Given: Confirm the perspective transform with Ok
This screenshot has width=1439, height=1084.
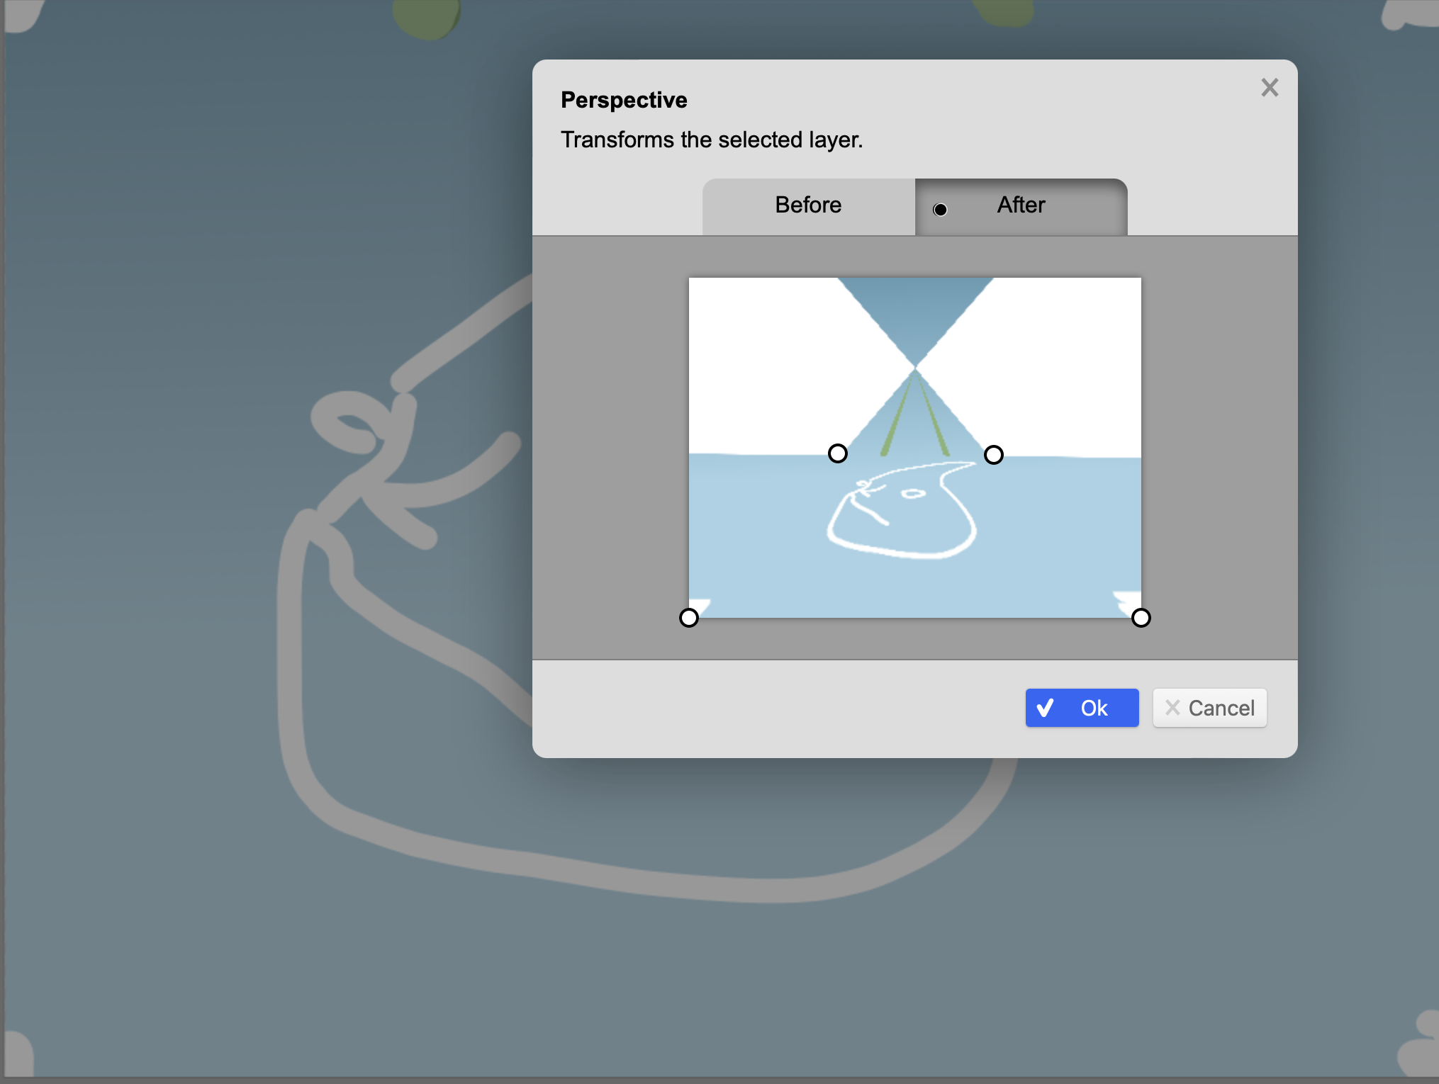Looking at the screenshot, I should pos(1082,708).
